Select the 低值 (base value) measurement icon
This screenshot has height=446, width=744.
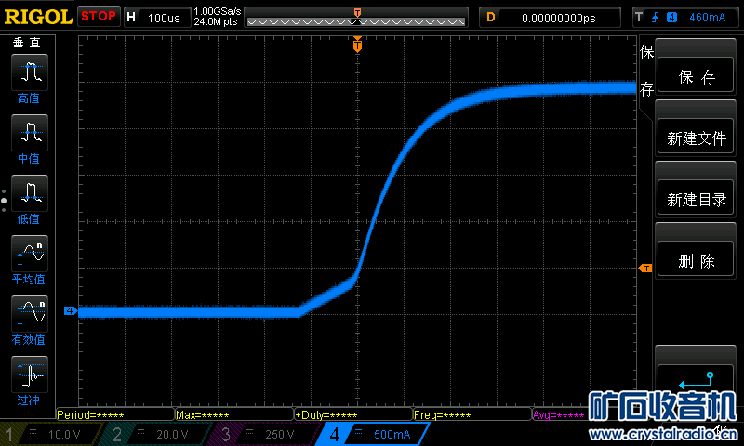coord(30,193)
